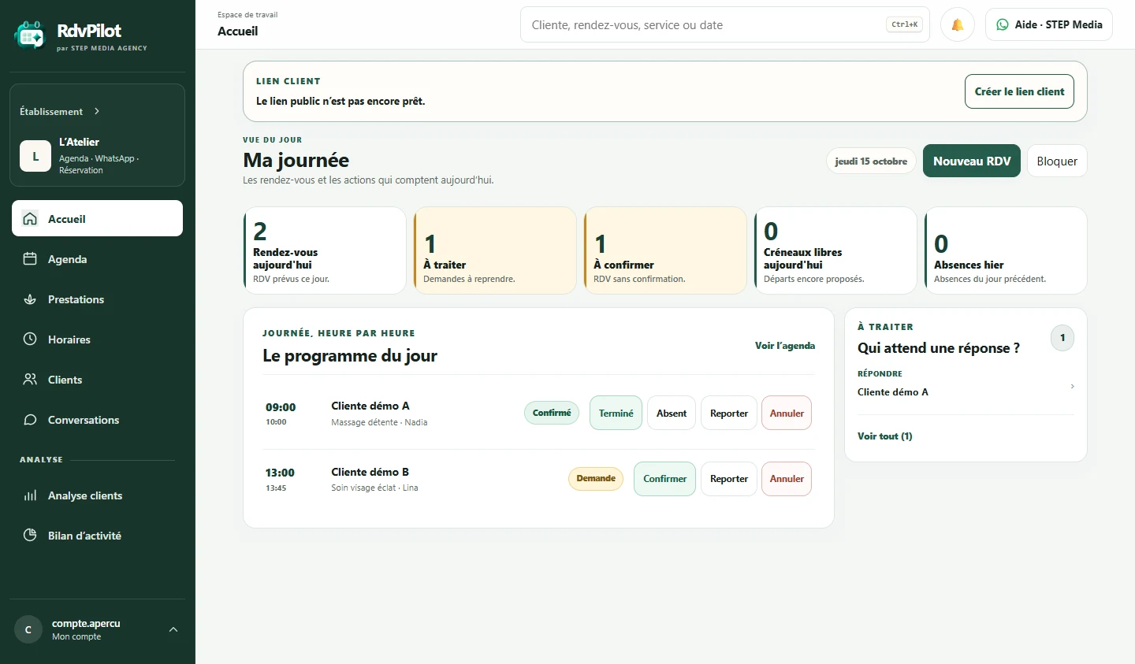The height and width of the screenshot is (664, 1135).
Task: Click the Analyse clients bar chart icon
Action: click(x=30, y=495)
